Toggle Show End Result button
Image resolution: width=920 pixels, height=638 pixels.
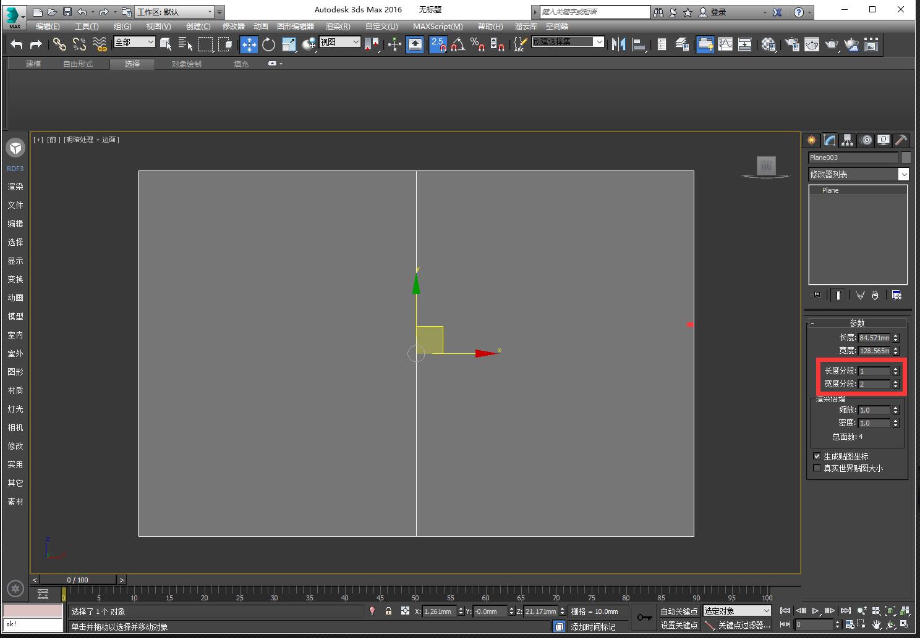point(838,295)
